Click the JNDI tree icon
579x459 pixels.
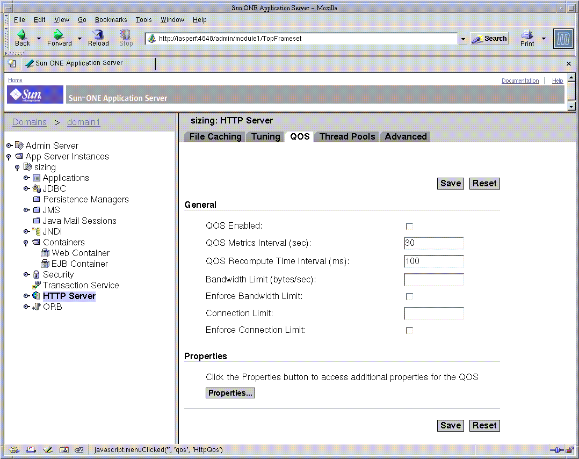36,231
